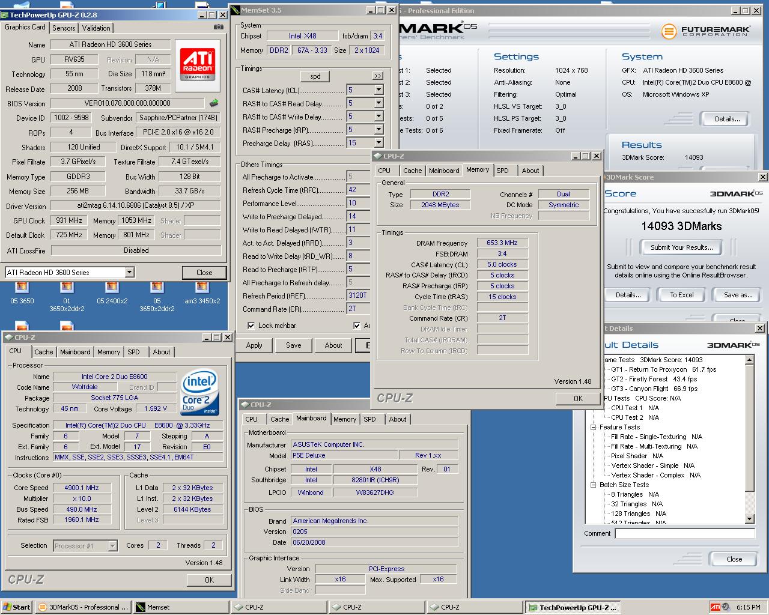Switch to 3DMark05 Professional taskbar item
The width and height of the screenshot is (769, 615).
click(x=82, y=607)
